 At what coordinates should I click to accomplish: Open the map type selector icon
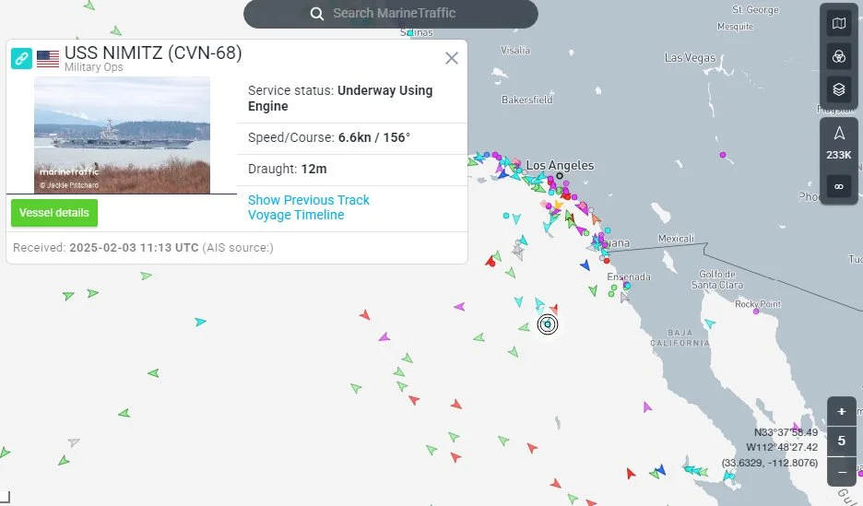[838, 24]
